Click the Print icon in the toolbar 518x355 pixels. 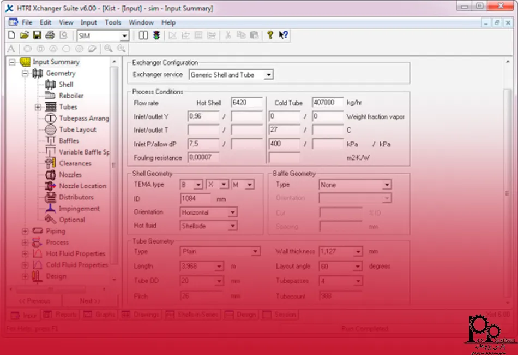[x=50, y=35]
